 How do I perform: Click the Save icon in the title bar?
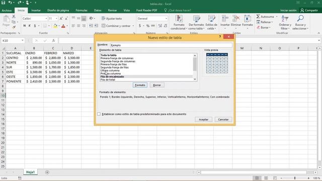(x=4, y=3)
